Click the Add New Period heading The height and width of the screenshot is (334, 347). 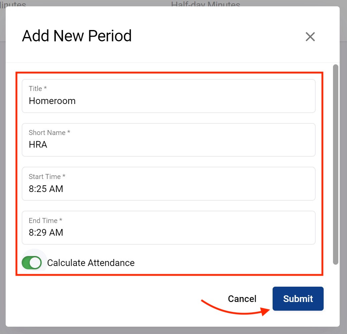(x=77, y=36)
